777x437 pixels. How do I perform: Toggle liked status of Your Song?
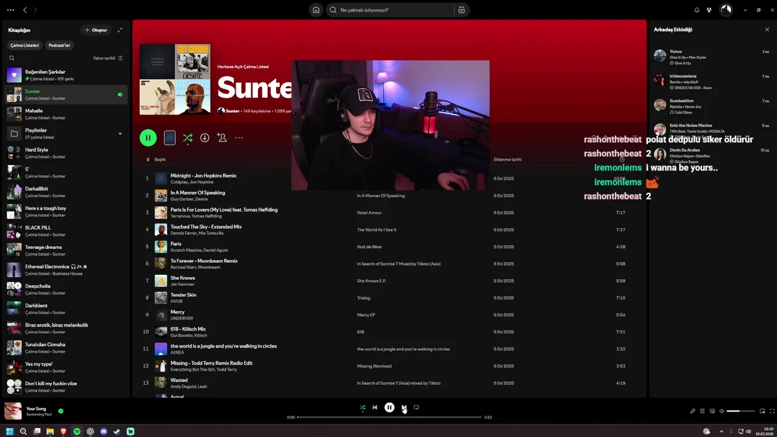61,411
